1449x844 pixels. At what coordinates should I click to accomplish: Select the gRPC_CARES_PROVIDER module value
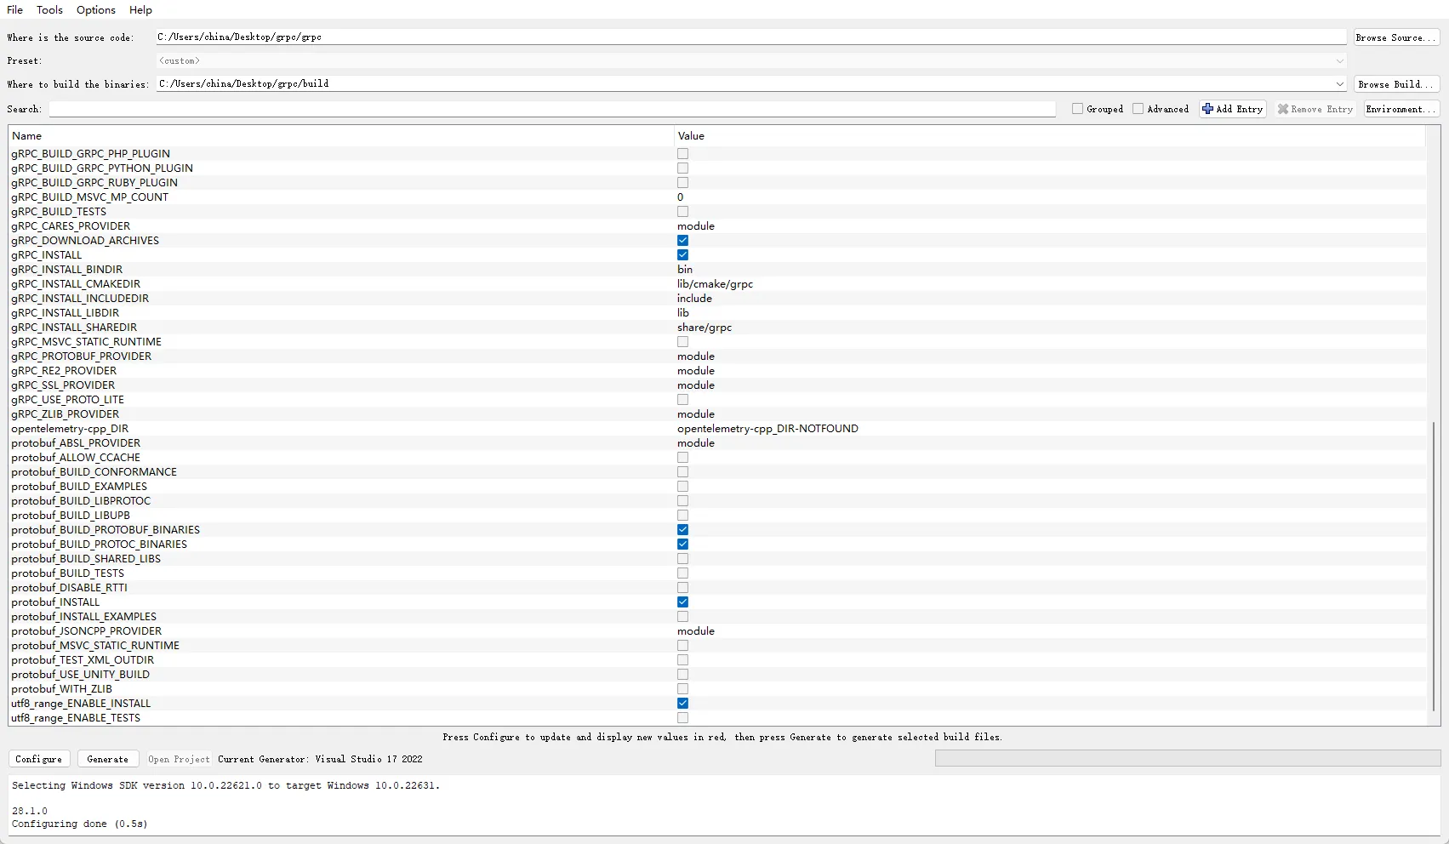(x=696, y=226)
